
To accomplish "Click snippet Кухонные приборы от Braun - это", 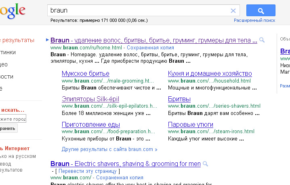I will (106, 139).
